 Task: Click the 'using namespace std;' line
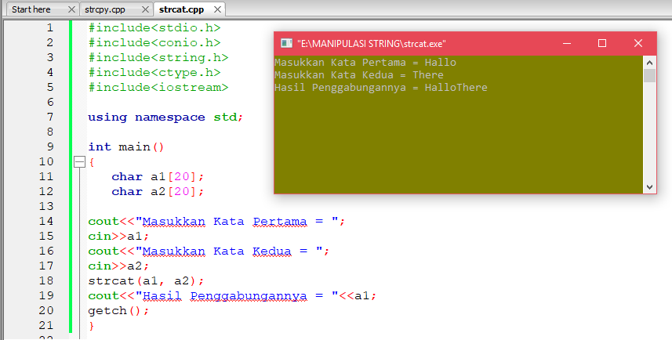tap(166, 118)
